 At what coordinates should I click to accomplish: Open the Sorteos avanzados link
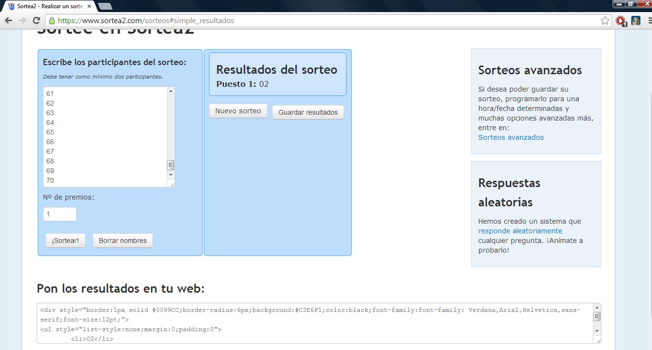pyautogui.click(x=511, y=137)
